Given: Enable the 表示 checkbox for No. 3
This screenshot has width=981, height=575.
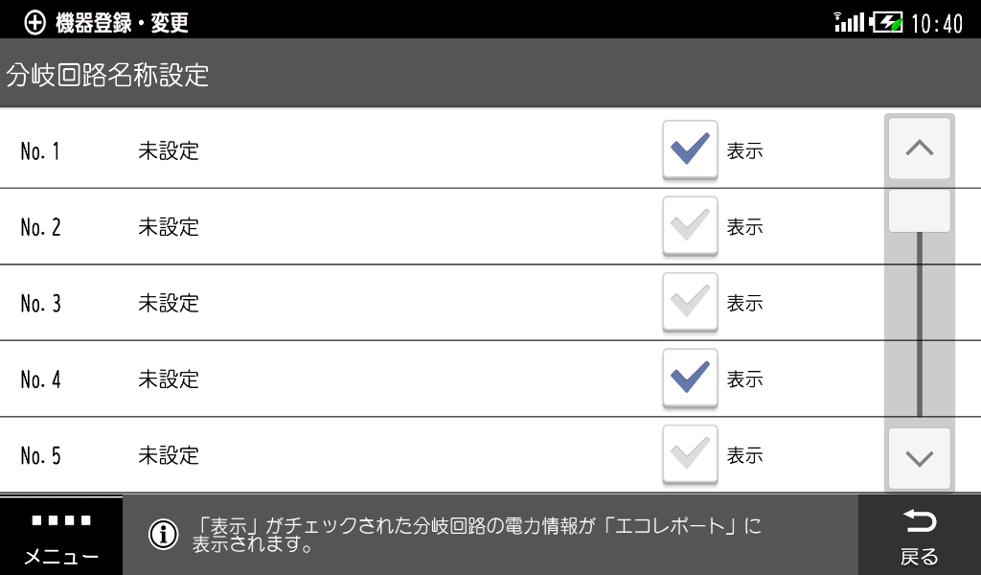Looking at the screenshot, I should [690, 303].
